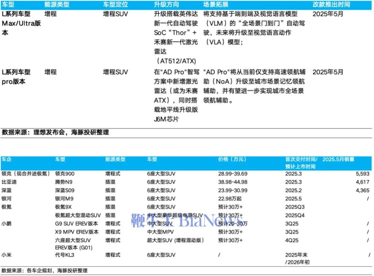Select the 极氪9X model cell
374x276 pixels.
click(x=63, y=207)
